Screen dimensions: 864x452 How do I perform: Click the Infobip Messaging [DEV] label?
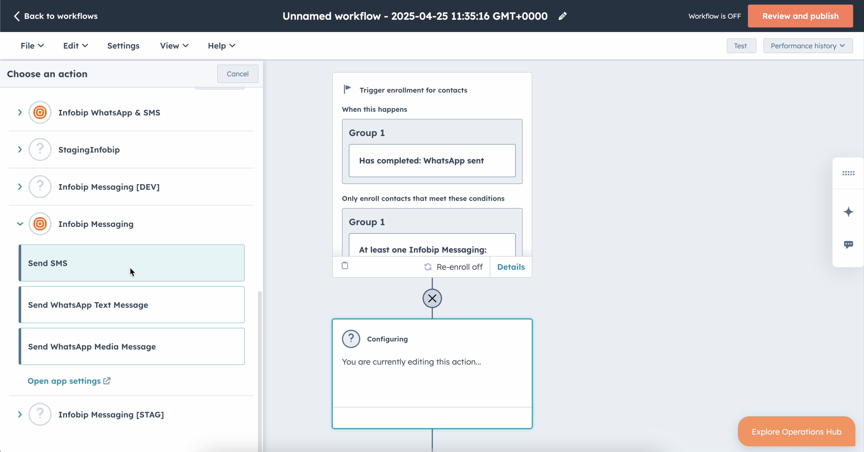coord(109,187)
